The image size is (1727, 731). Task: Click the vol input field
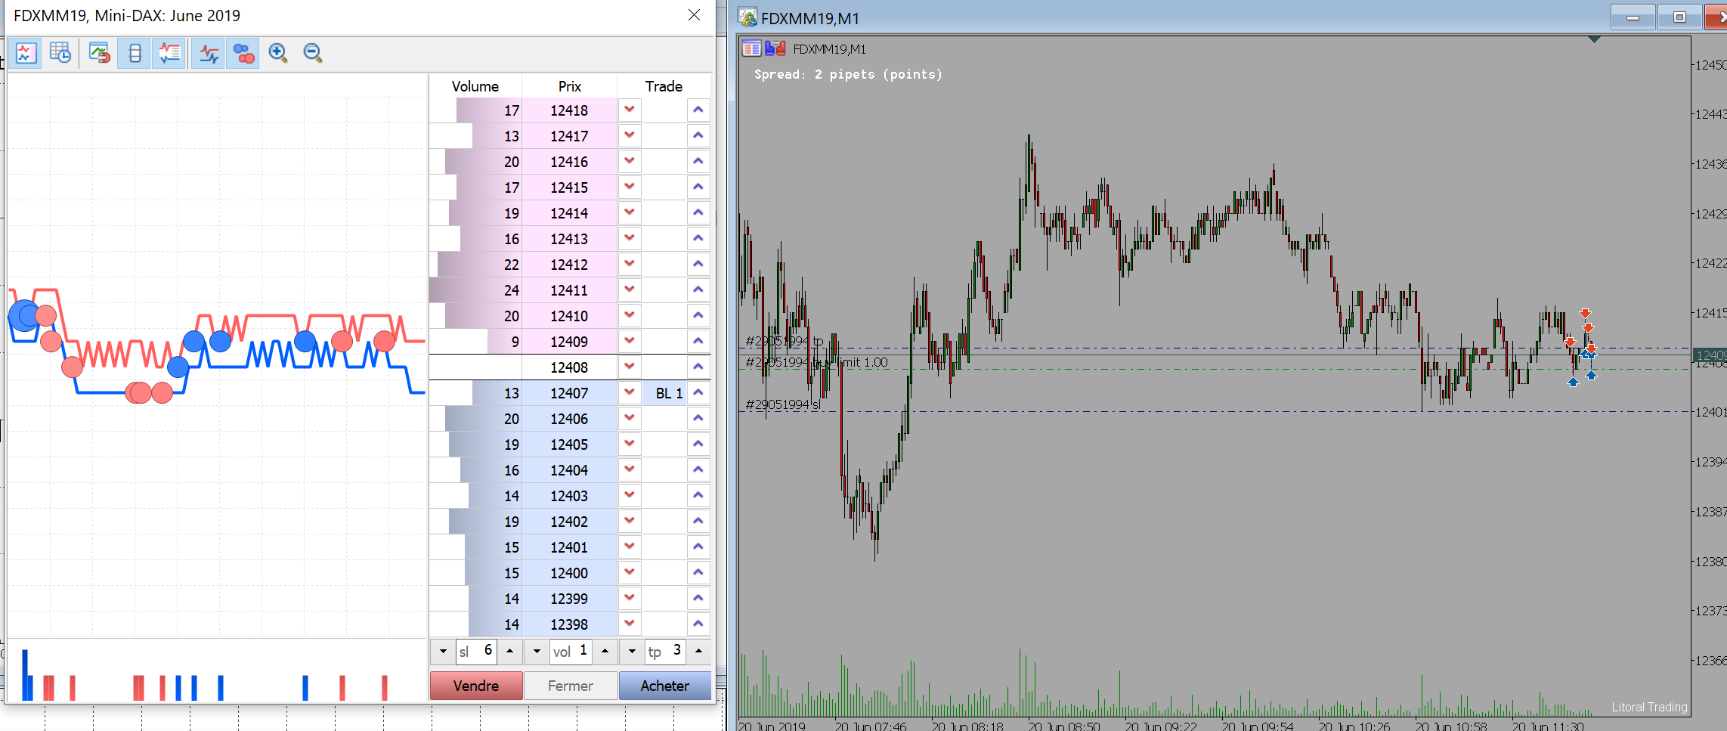coord(571,651)
